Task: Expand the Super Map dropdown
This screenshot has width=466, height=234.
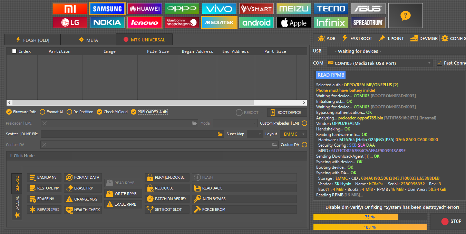Action: pos(255,134)
